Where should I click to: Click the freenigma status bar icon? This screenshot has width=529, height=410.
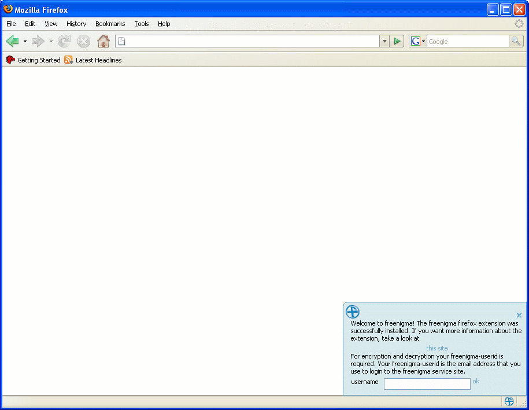pyautogui.click(x=509, y=401)
